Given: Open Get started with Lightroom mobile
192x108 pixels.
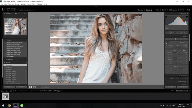Looking at the screenshot, I should [x=20, y=10].
